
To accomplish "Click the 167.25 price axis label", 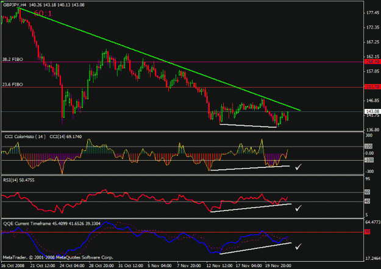I will click(372, 42).
